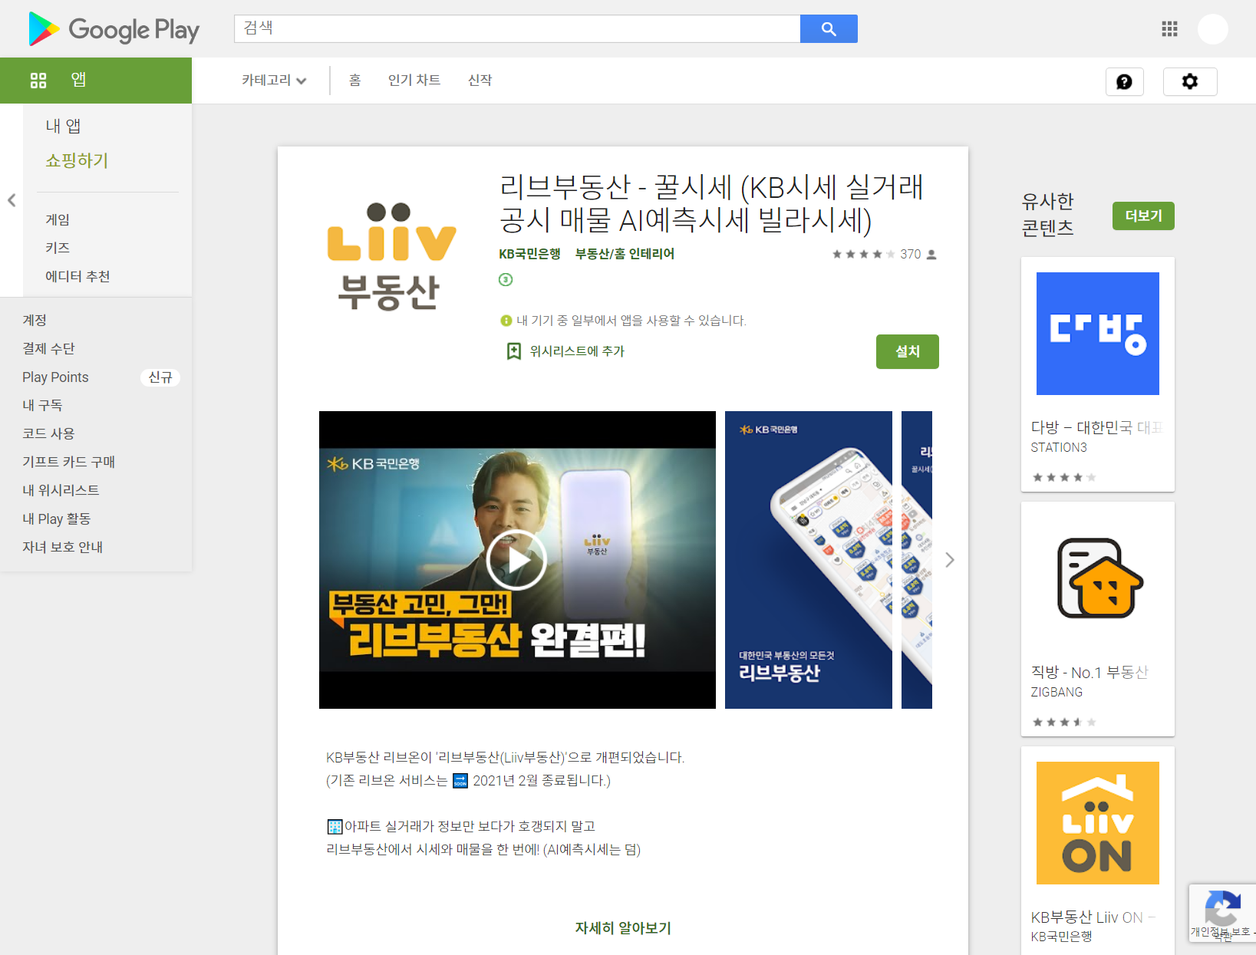The image size is (1256, 955).
Task: Select 쇼핑하기 in sidebar
Action: click(77, 160)
